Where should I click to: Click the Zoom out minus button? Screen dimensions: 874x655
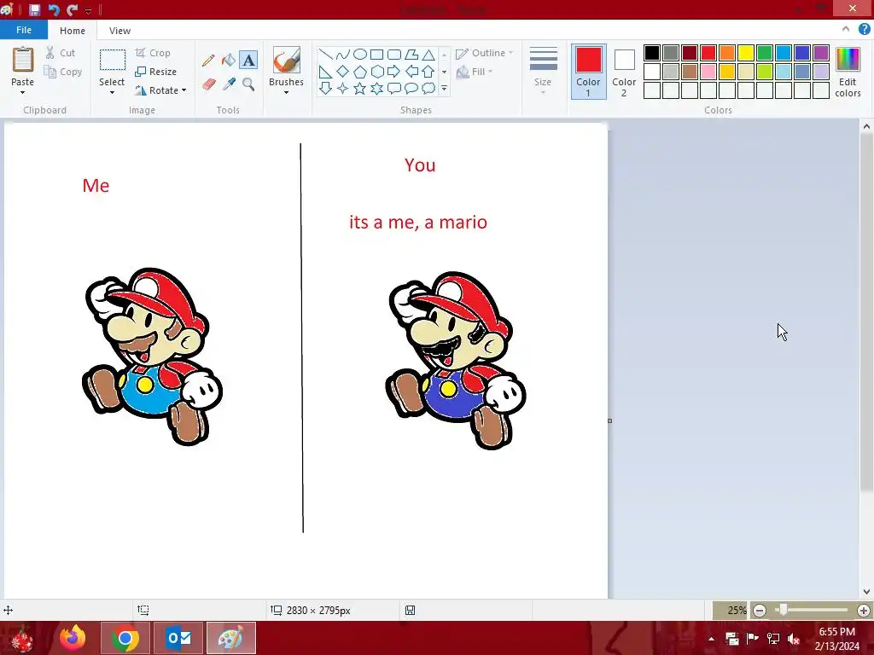pyautogui.click(x=760, y=611)
